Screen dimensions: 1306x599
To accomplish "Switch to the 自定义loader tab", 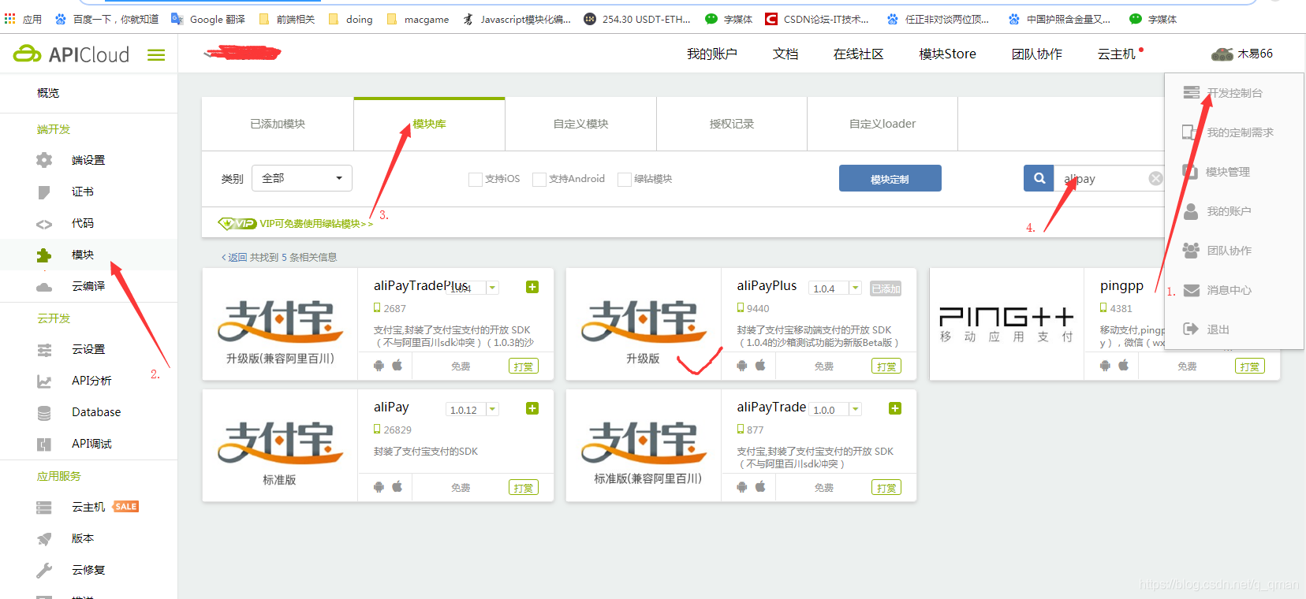I will pos(882,124).
